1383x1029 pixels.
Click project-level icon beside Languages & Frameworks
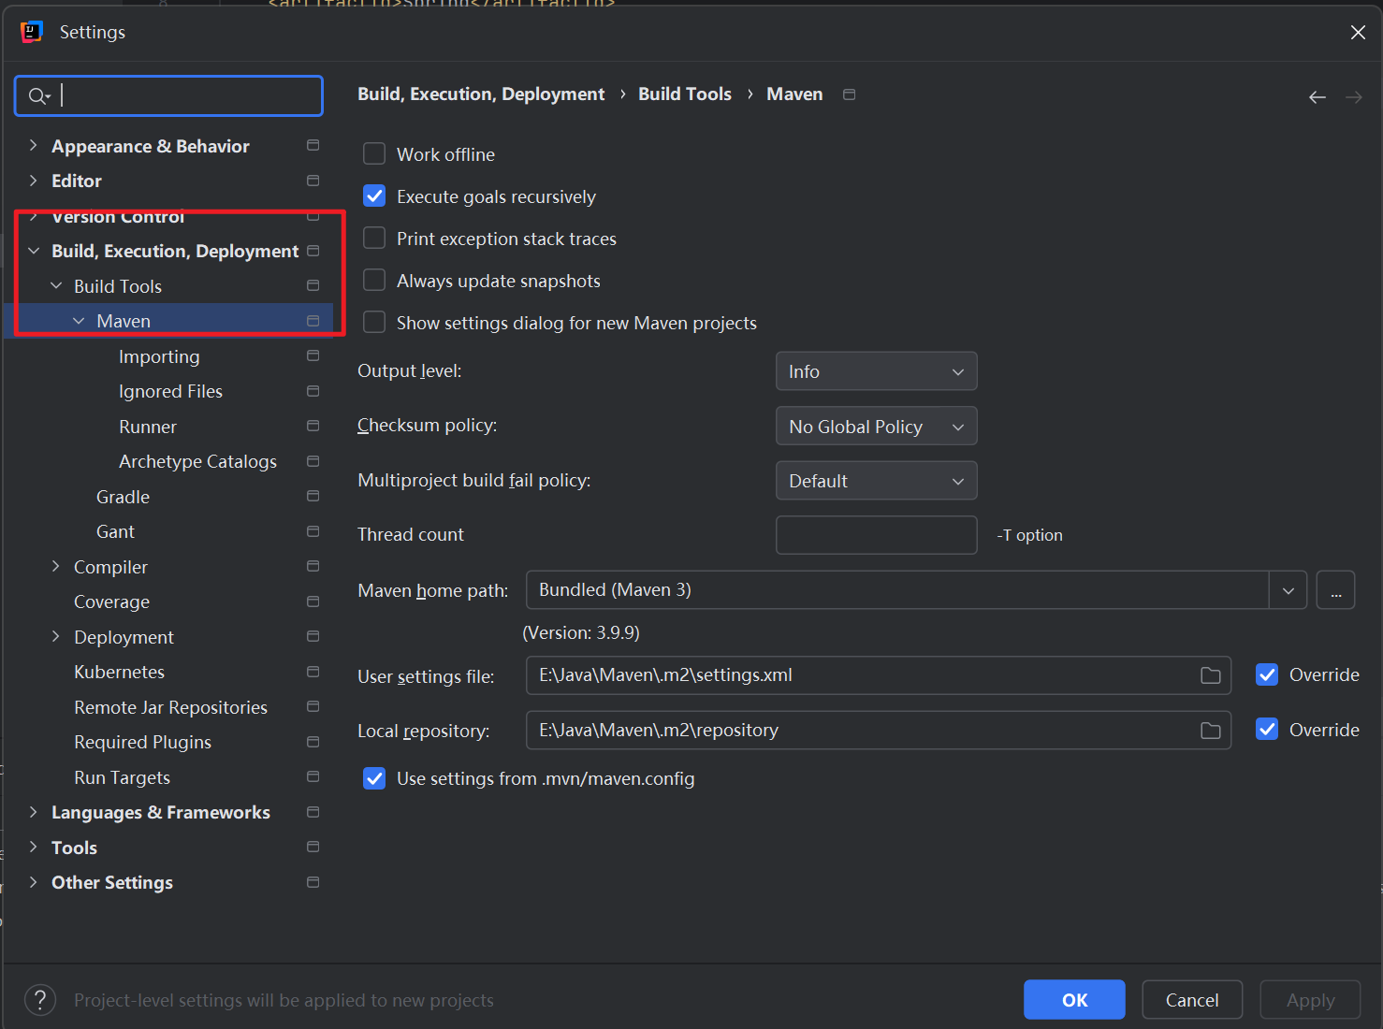coord(313,812)
